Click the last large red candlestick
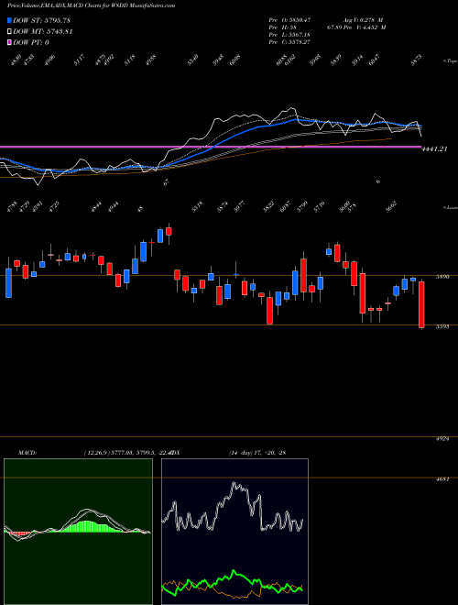 [421, 305]
